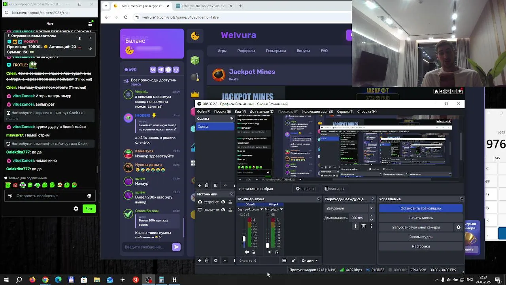Screen dimensions: 506x285
Task: Toggle visibility of the Захват эк source
Action: (x=223, y=210)
